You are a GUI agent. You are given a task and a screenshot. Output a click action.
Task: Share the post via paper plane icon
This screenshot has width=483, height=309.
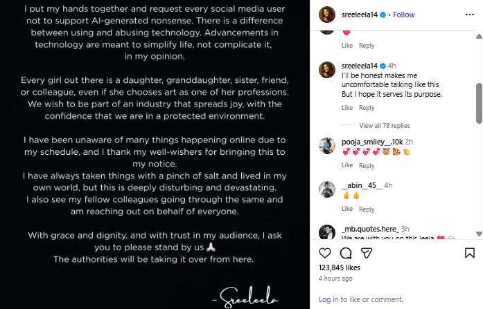[364, 252]
